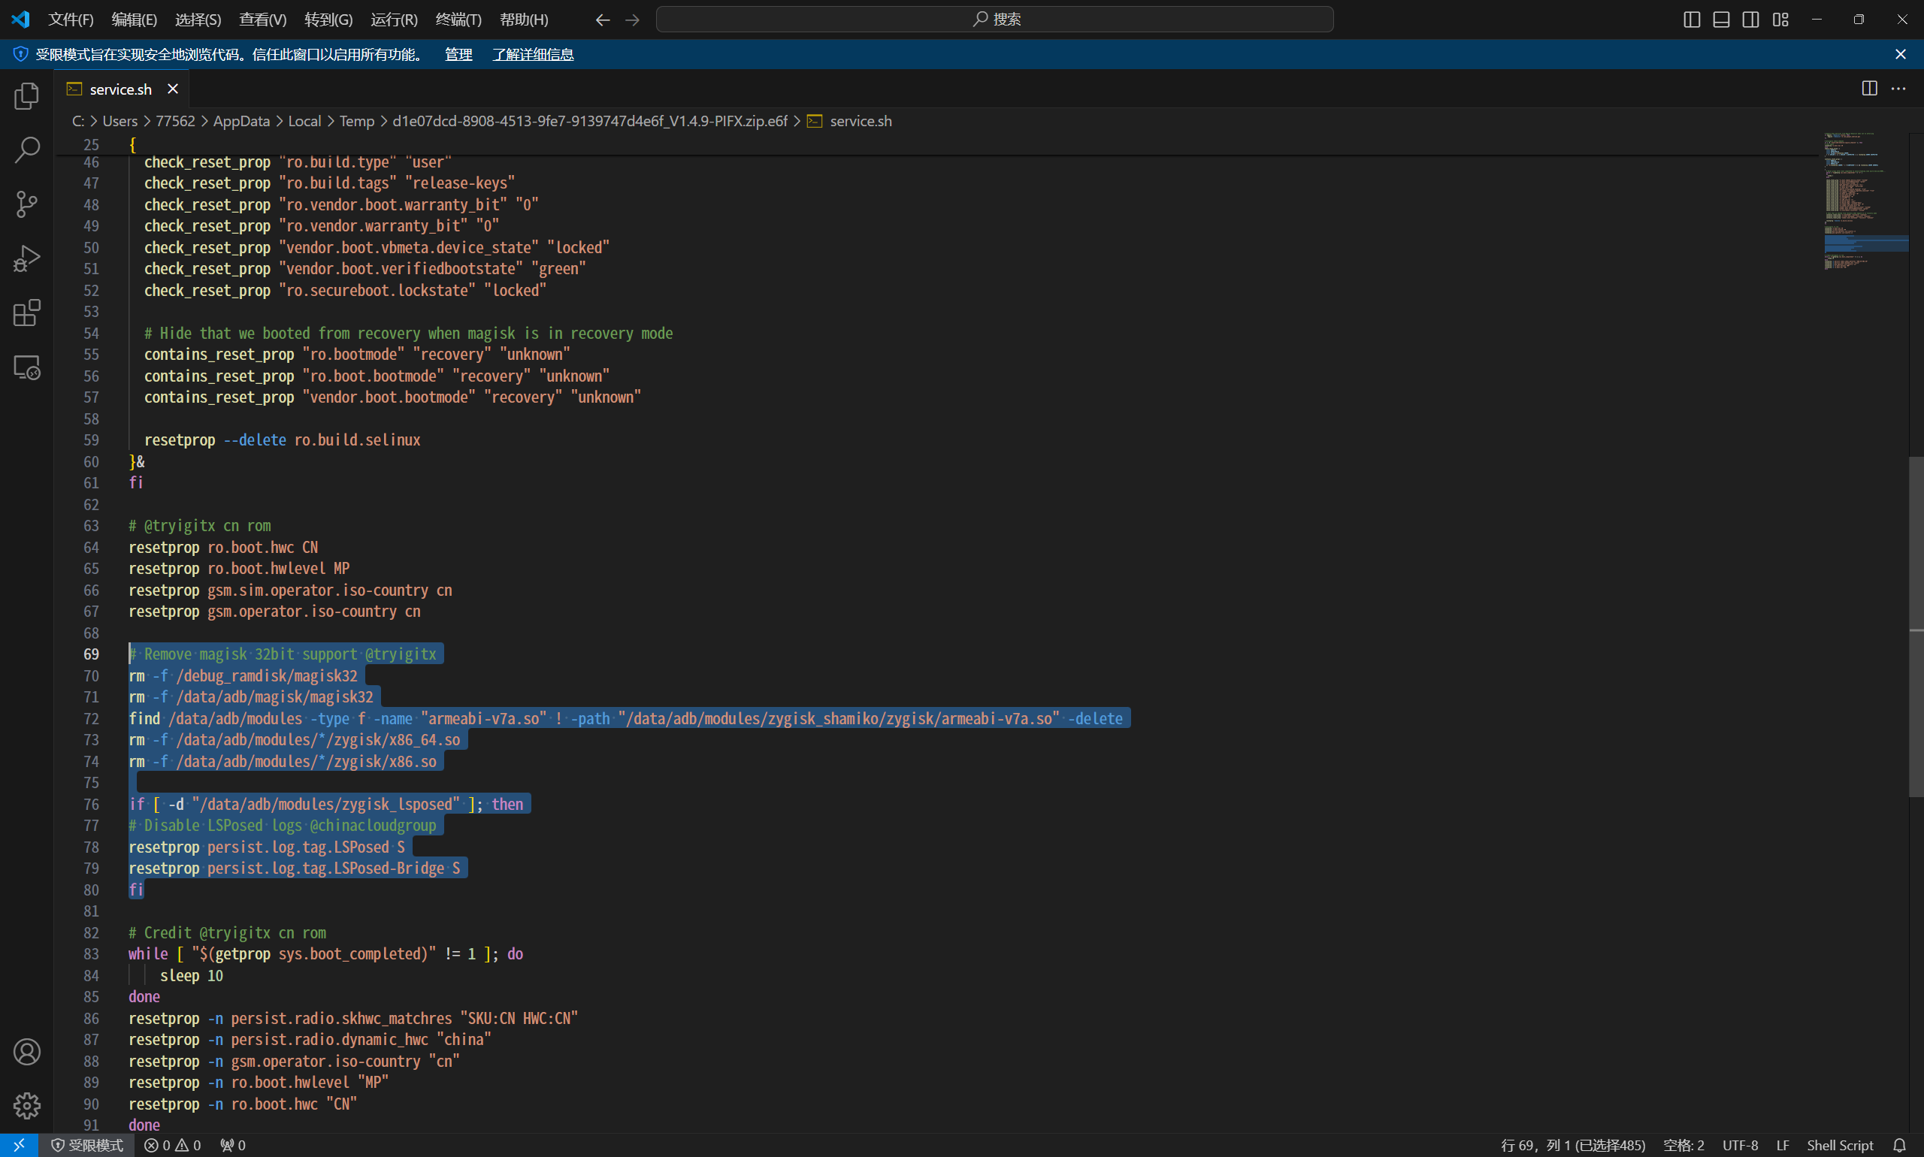Click the 受限模式 status bar button

click(87, 1145)
